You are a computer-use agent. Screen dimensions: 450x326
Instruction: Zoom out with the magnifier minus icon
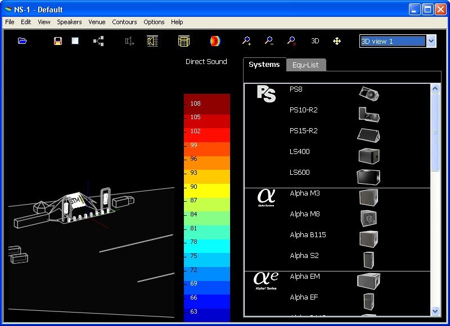[x=269, y=40]
